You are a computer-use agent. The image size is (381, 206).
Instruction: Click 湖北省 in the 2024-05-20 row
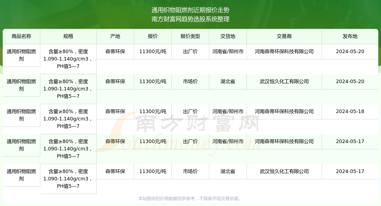(x=228, y=81)
